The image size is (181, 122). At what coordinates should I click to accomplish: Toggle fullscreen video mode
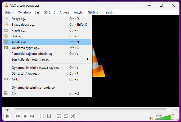pos(42,116)
